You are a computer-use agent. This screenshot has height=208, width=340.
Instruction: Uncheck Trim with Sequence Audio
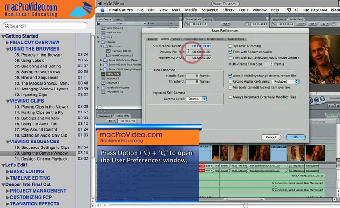[230, 52]
